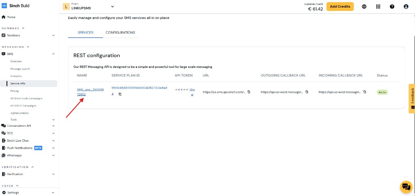Copy the outgoing callback URL
The width and height of the screenshot is (415, 196).
[x=307, y=92]
